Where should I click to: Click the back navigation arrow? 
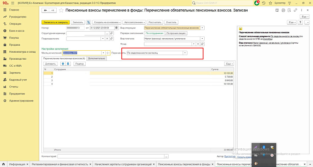45,11
